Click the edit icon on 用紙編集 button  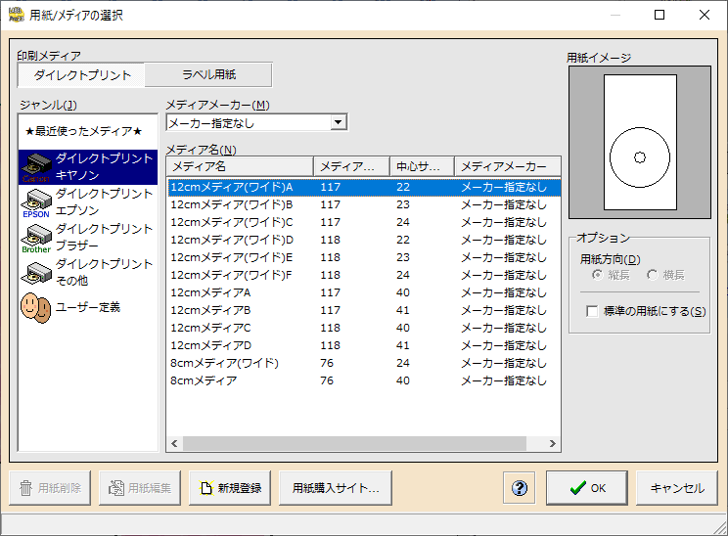point(116,488)
